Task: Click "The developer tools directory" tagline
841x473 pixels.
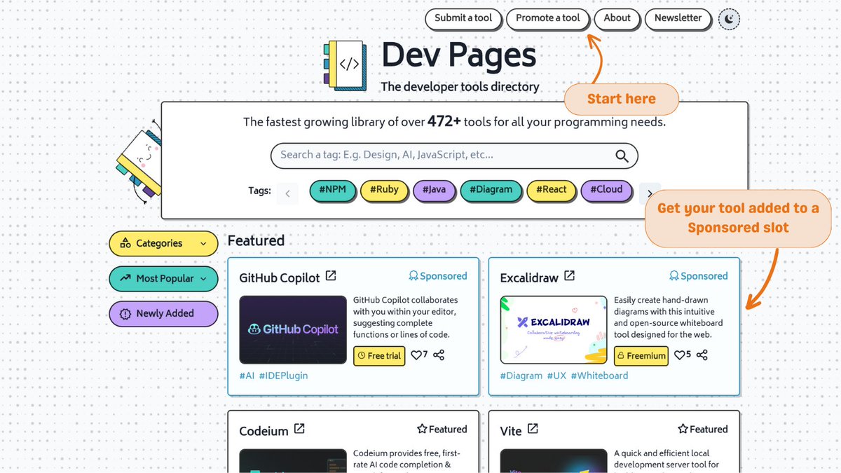Action: click(x=460, y=87)
